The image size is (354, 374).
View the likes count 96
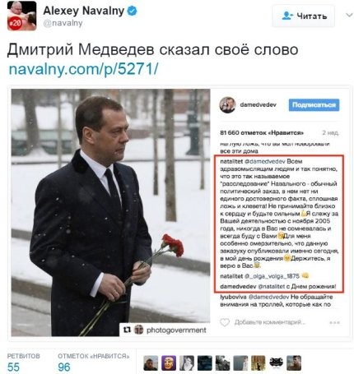[64, 367]
